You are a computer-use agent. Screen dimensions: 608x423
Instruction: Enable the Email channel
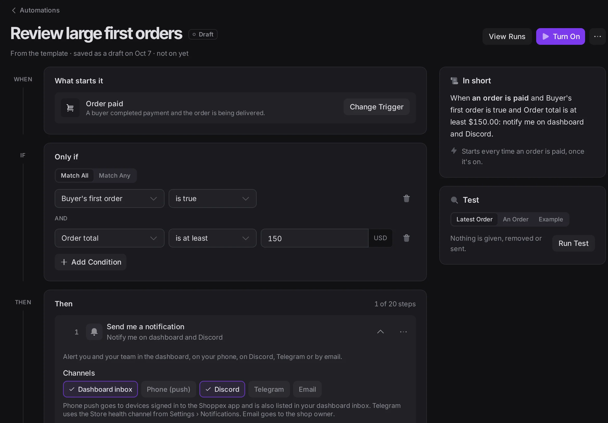pyautogui.click(x=307, y=389)
